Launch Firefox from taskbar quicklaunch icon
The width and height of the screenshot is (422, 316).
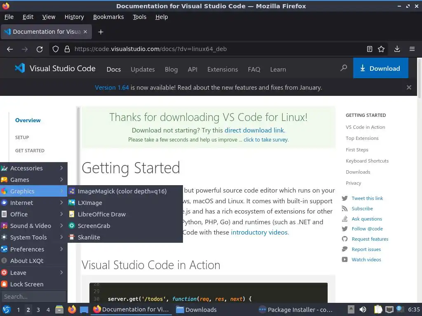(x=72, y=309)
